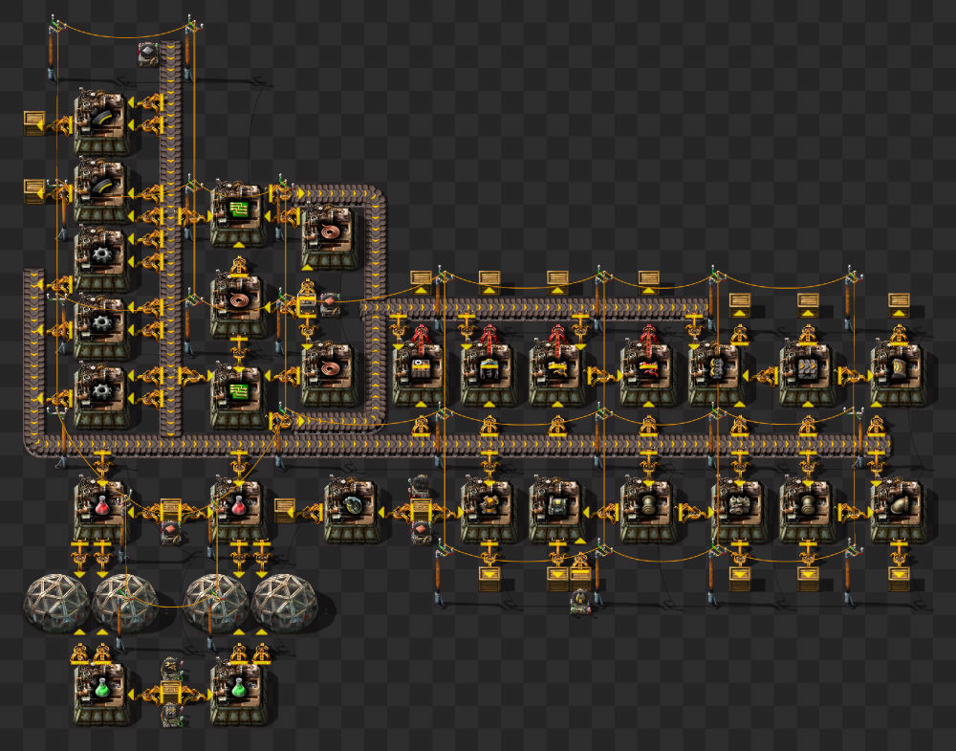The width and height of the screenshot is (956, 751).
Task: Click combinator right of the highlighted loop chest
Action: pyautogui.click(x=330, y=303)
